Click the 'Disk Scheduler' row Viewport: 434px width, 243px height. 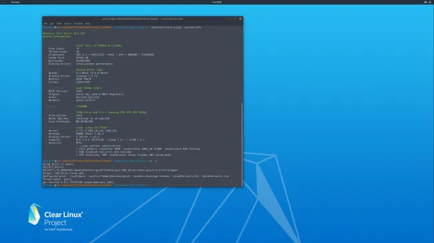click(x=71, y=121)
